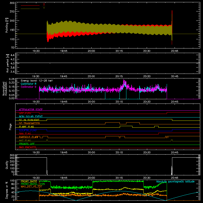The height and width of the screenshot is (203, 203).
Task: Click '20:00' time label under Pointing plot
Action: pos(91,51)
